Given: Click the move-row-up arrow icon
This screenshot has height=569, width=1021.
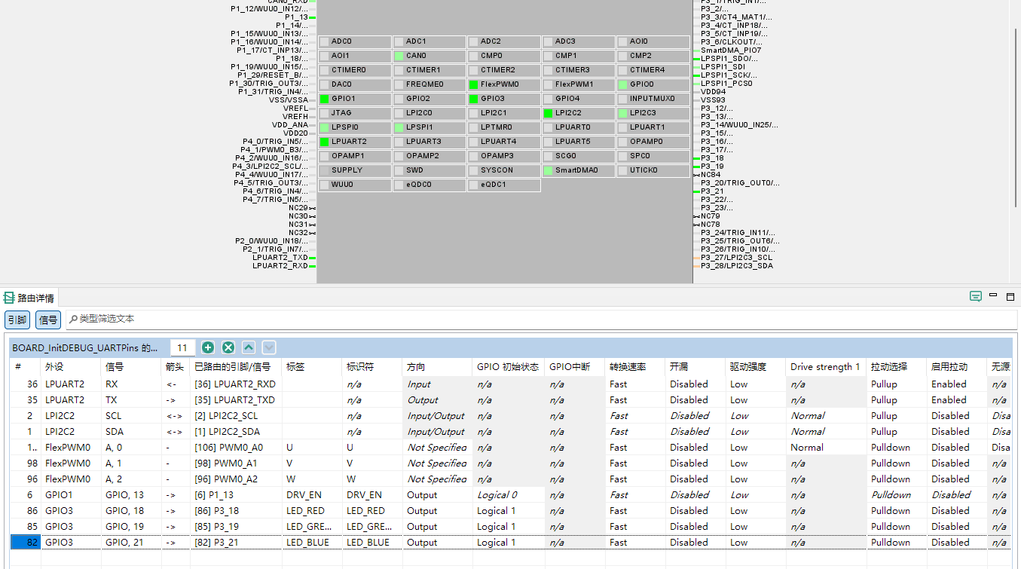Looking at the screenshot, I should [249, 347].
